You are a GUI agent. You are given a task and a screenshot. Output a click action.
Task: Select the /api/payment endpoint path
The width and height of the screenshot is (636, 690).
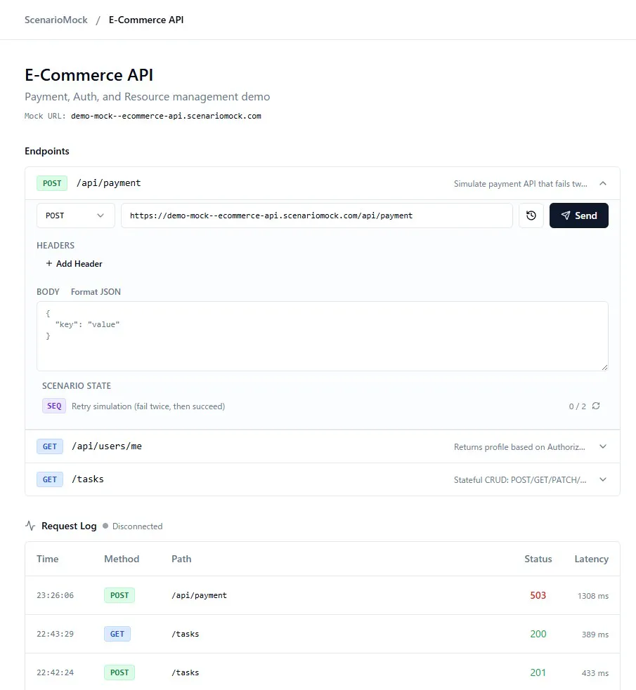click(x=109, y=183)
